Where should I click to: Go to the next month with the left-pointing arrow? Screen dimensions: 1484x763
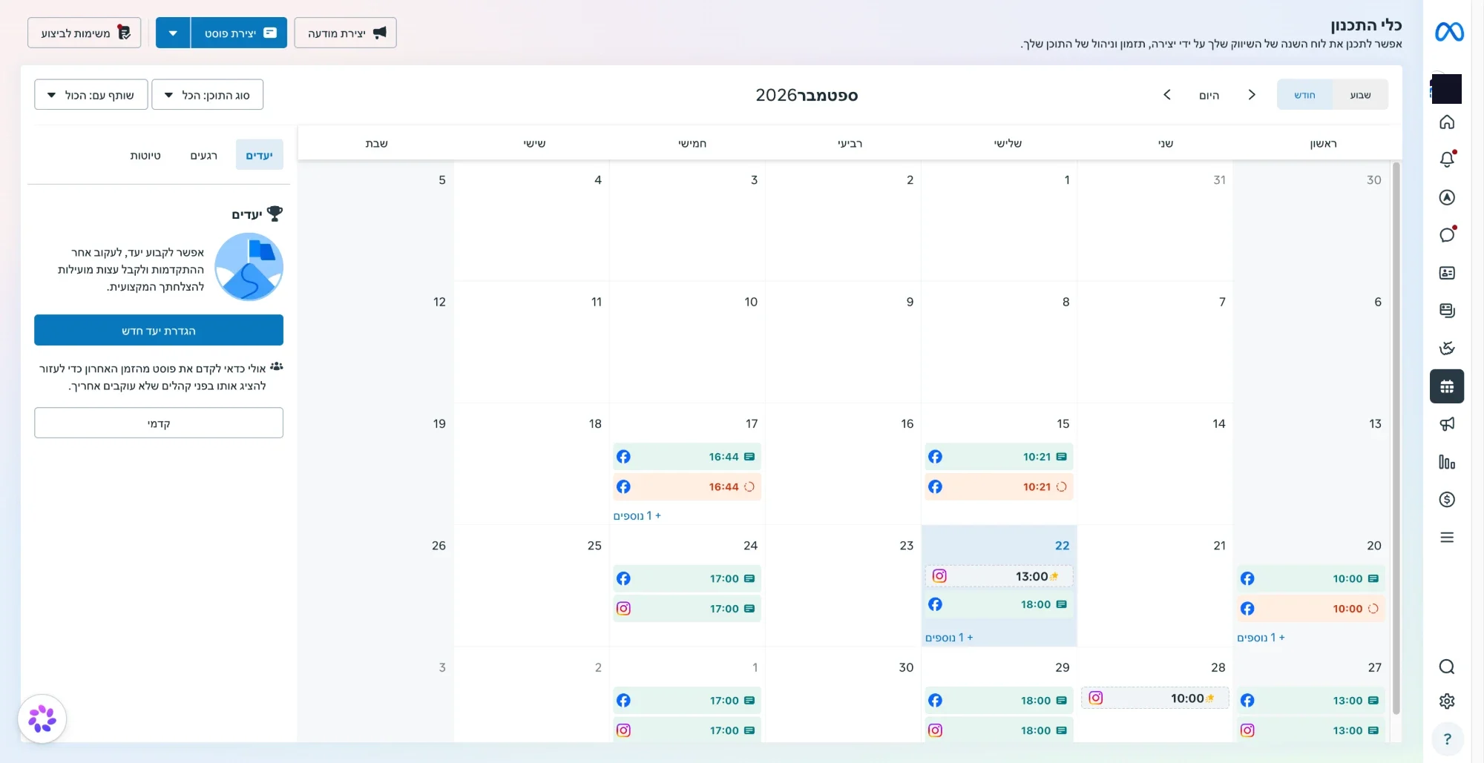pyautogui.click(x=1167, y=95)
